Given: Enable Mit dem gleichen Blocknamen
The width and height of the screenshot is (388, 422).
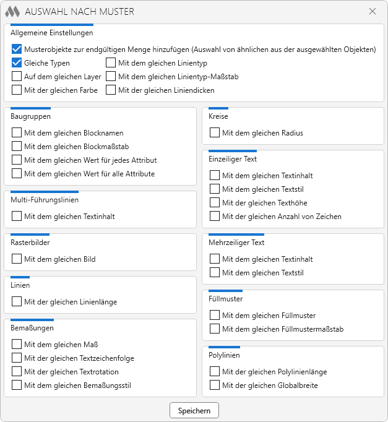Looking at the screenshot, I should point(17,132).
